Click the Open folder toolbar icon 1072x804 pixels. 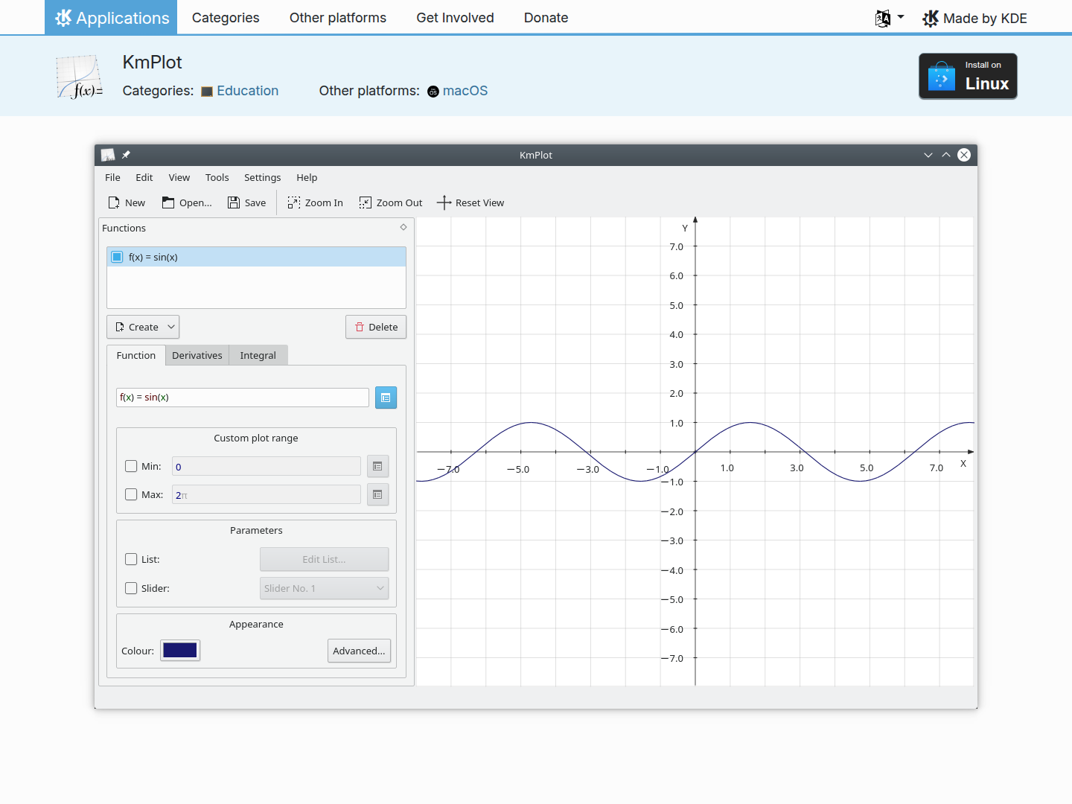168,202
